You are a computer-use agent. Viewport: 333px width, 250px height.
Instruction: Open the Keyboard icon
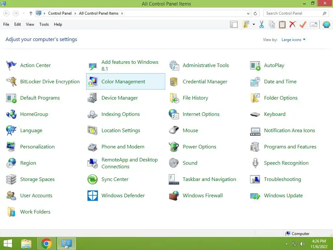click(255, 114)
